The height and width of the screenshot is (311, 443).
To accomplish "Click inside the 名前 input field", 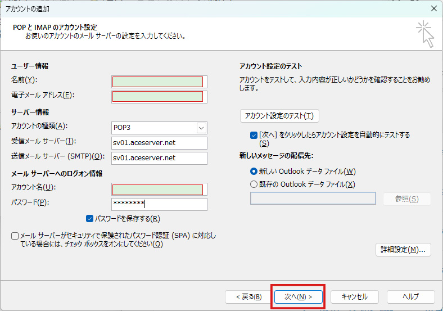I will point(159,82).
